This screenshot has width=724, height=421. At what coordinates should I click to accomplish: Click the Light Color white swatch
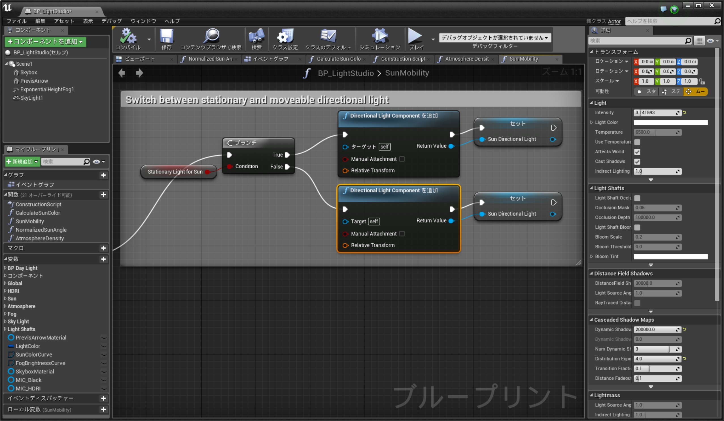pos(670,123)
